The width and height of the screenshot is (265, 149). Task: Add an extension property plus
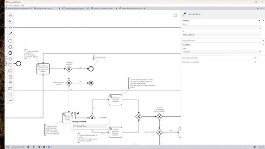(x=255, y=62)
